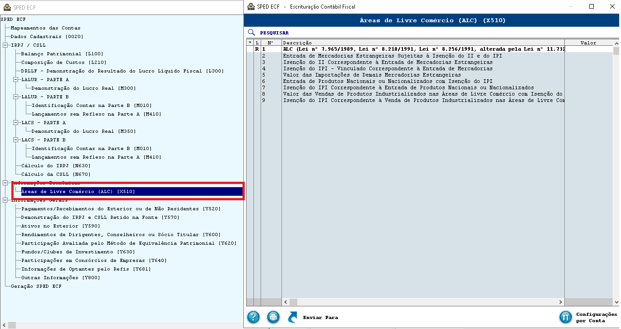621x329 pixels.
Task: Click the SPED ECF app icon in left title bar
Action: [x=6, y=7]
